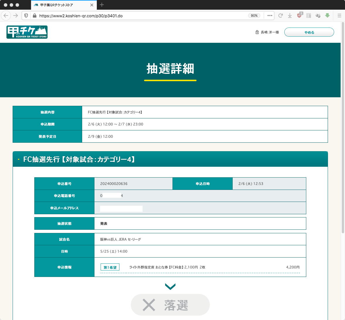Click the 第1希望 tag

click(x=110, y=267)
